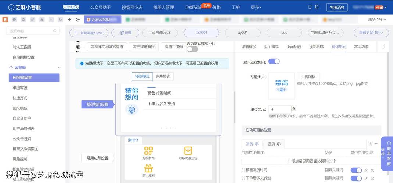Click the 购买新品 QR code icon
This screenshot has height=183, width=393.
(x=149, y=151)
